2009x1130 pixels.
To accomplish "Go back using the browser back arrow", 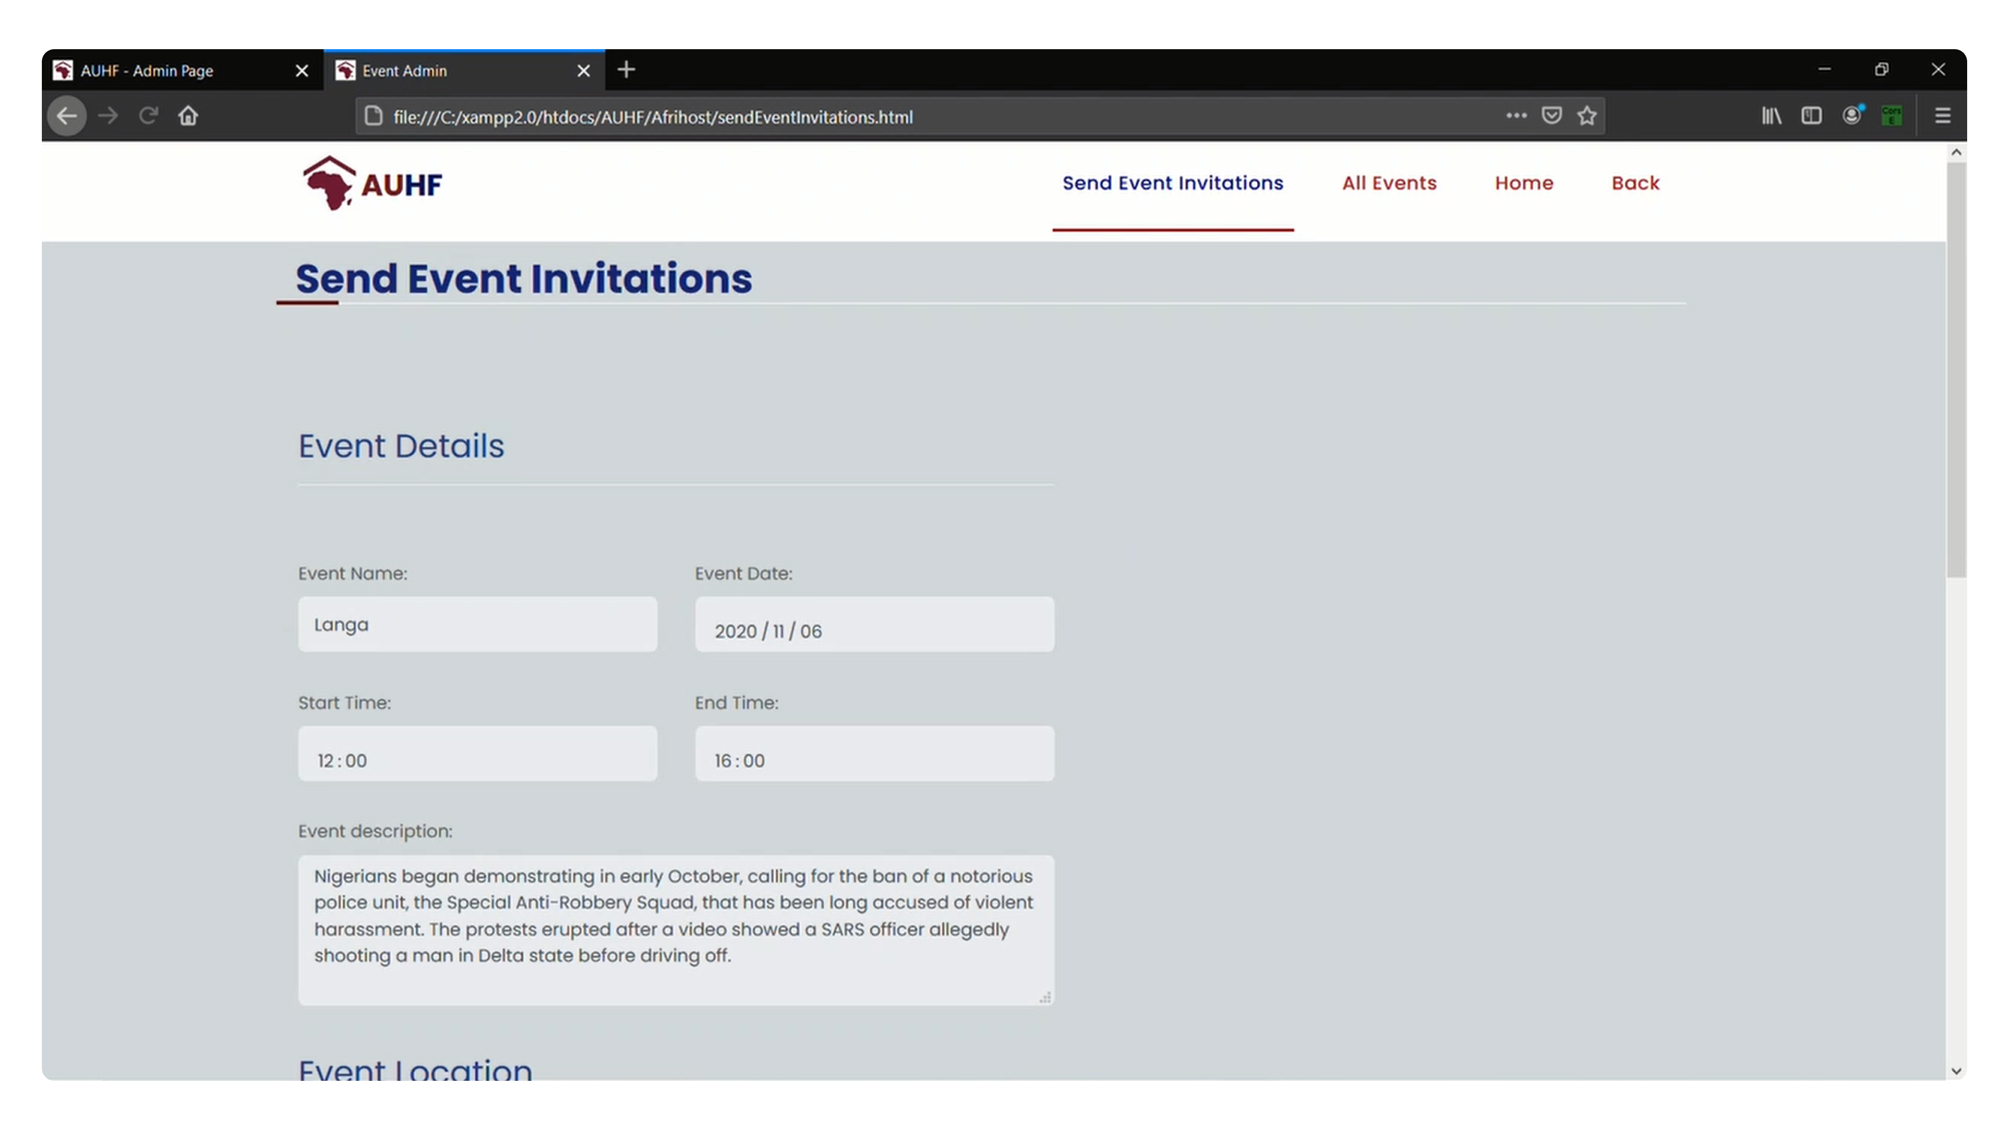I will 66,116.
